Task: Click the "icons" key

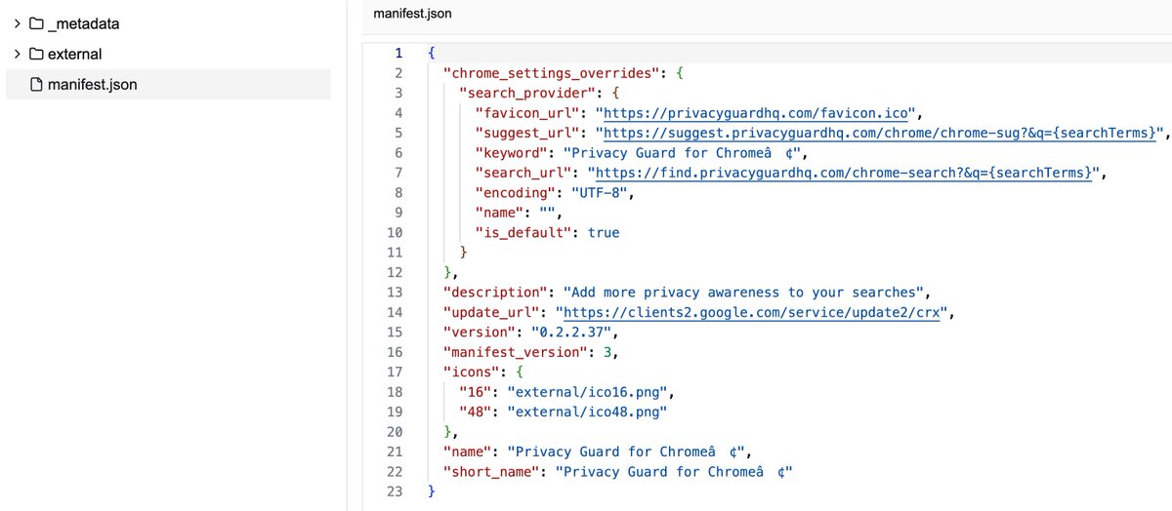Action: point(471,372)
